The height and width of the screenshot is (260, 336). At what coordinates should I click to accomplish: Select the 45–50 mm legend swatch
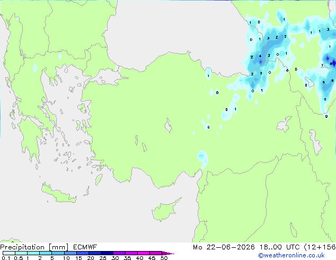coord(156,253)
